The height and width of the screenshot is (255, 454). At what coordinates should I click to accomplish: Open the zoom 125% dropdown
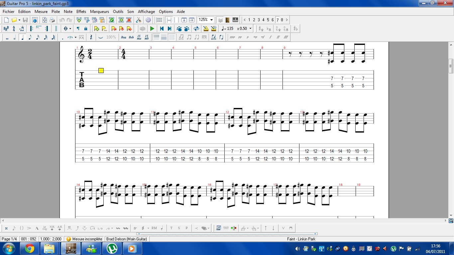(x=211, y=20)
